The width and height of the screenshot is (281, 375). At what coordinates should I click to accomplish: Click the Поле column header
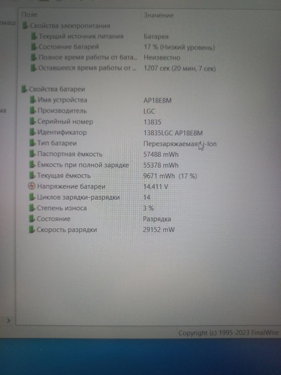[x=29, y=15]
